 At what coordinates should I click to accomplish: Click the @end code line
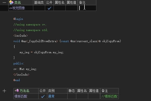point(17,80)
